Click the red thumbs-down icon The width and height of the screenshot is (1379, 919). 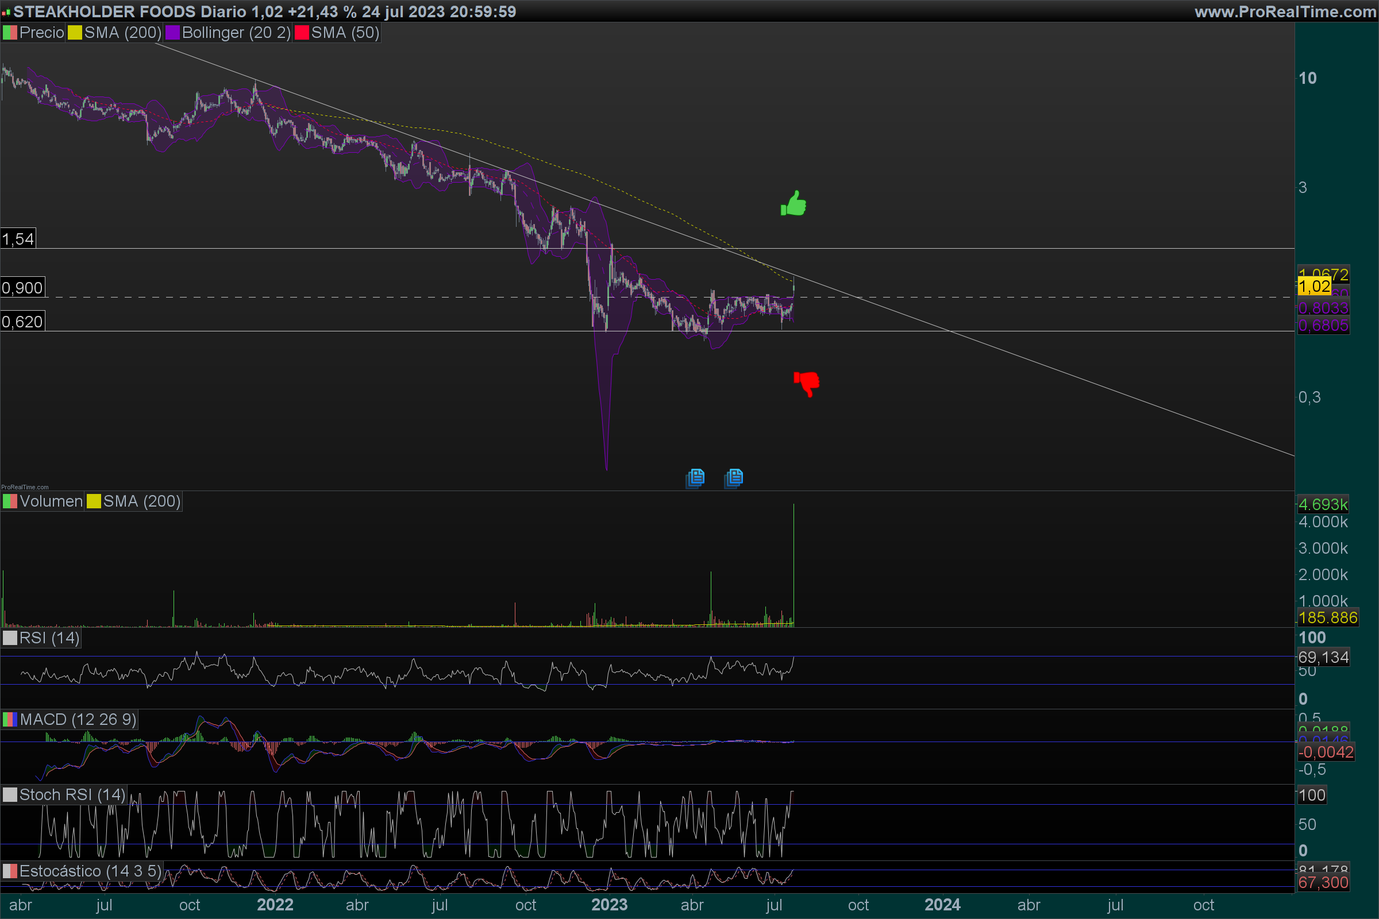click(x=807, y=383)
